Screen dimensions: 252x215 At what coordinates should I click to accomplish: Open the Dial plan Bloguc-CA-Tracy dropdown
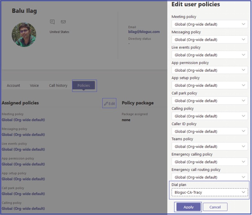(210, 192)
